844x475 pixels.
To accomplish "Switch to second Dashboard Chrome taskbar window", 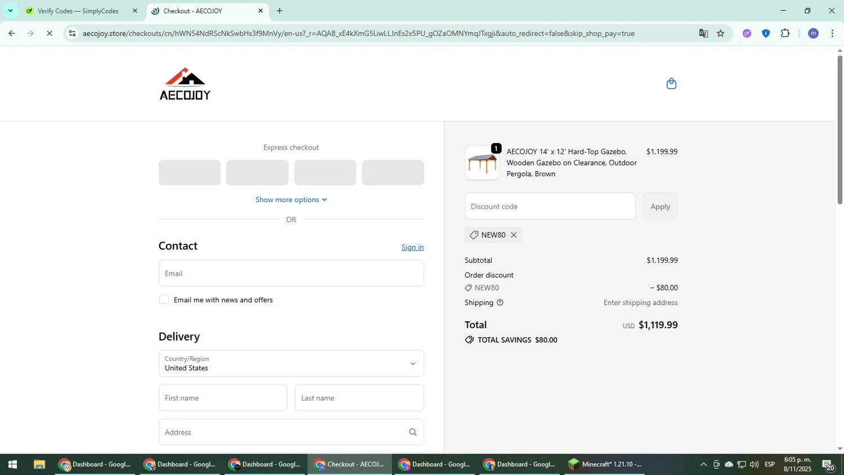I will point(180,465).
